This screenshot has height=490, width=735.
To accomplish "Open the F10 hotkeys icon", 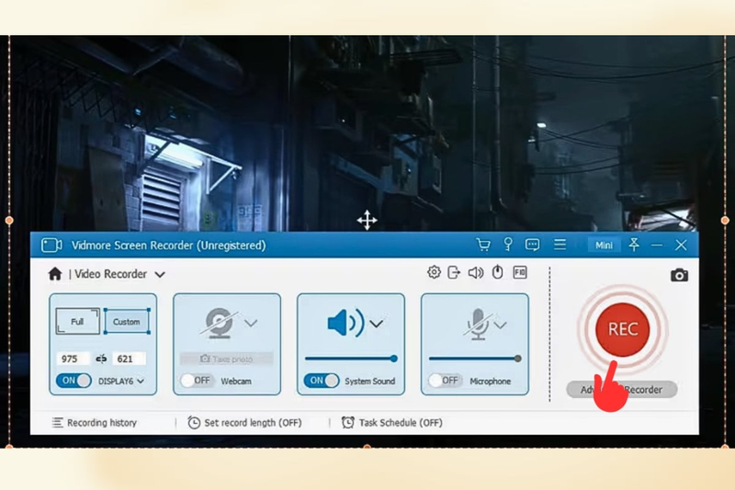I will (x=520, y=272).
